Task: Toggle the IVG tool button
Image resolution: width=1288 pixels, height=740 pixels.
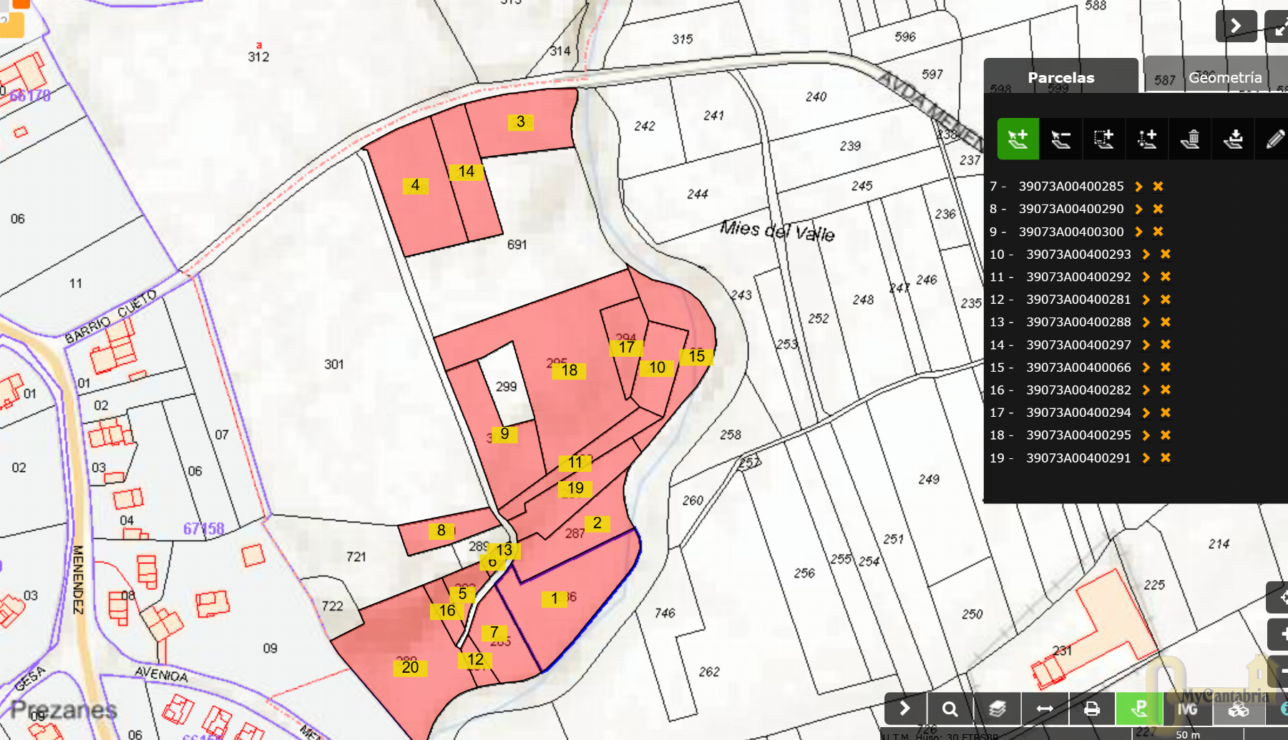Action: [x=1187, y=709]
